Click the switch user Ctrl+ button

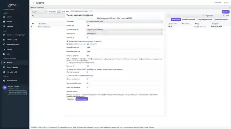pos(17,93)
